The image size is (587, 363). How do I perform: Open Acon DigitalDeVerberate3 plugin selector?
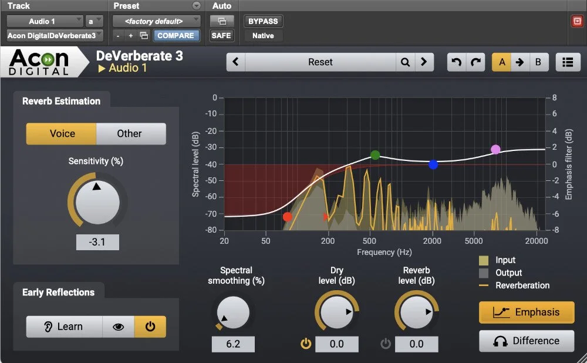pos(55,36)
